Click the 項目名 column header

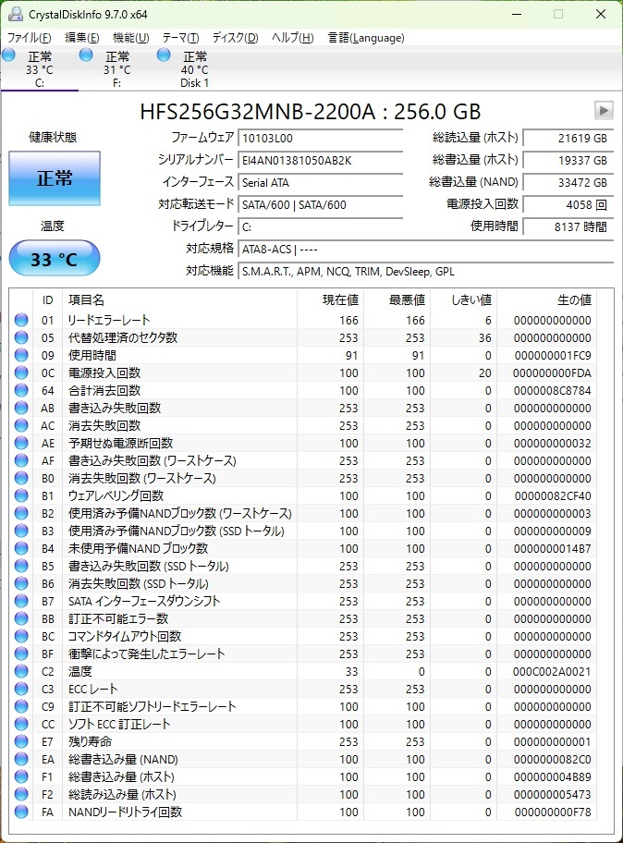(179, 299)
